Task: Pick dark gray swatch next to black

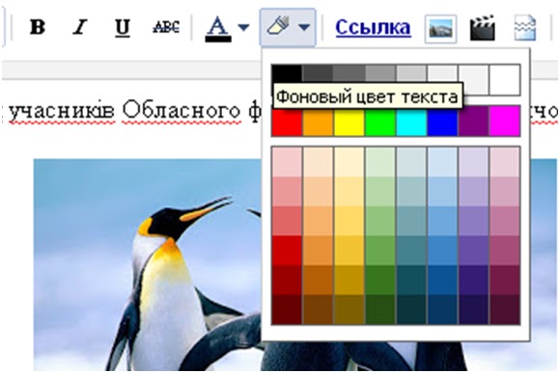Action: tap(318, 73)
